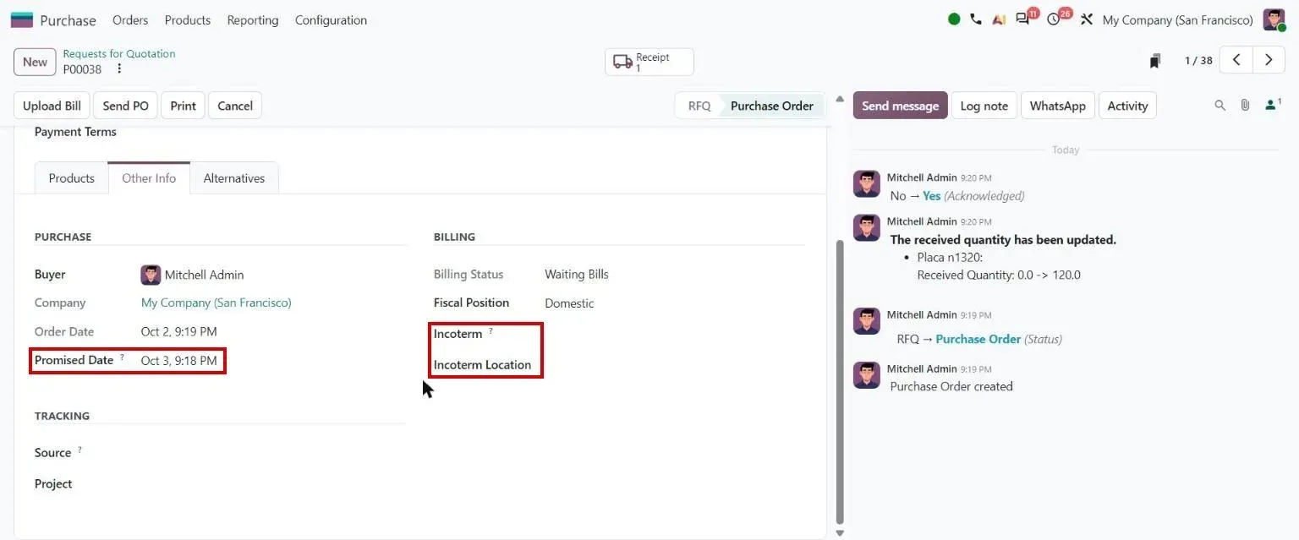
Task: Click the Purchase Order (Status) text in the chatter
Action: coord(999,339)
